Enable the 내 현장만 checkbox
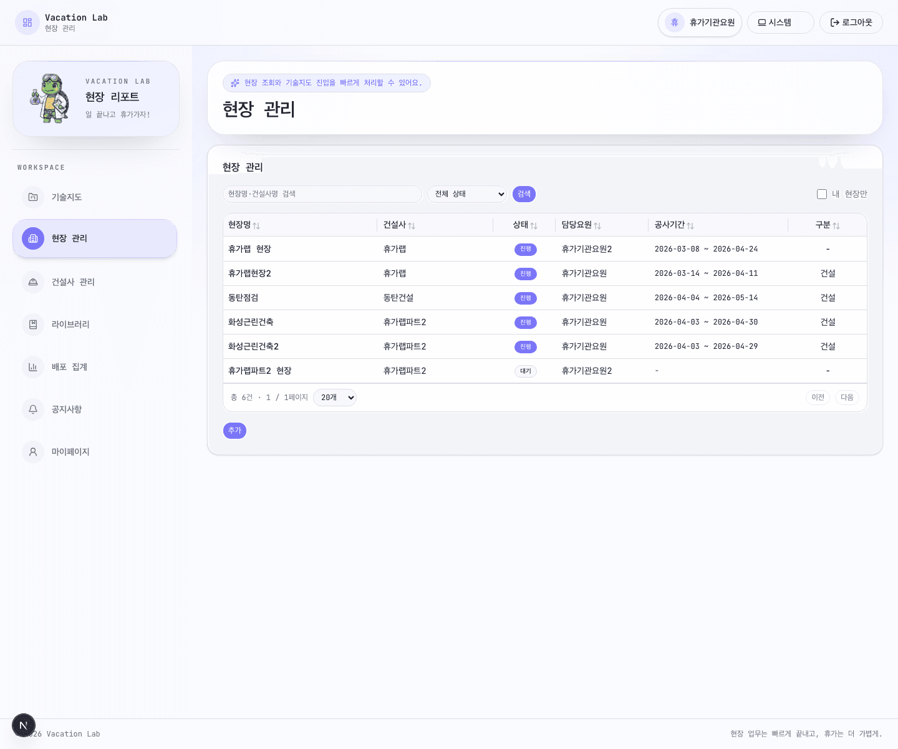Screen dimensions: 898x749 point(822,194)
